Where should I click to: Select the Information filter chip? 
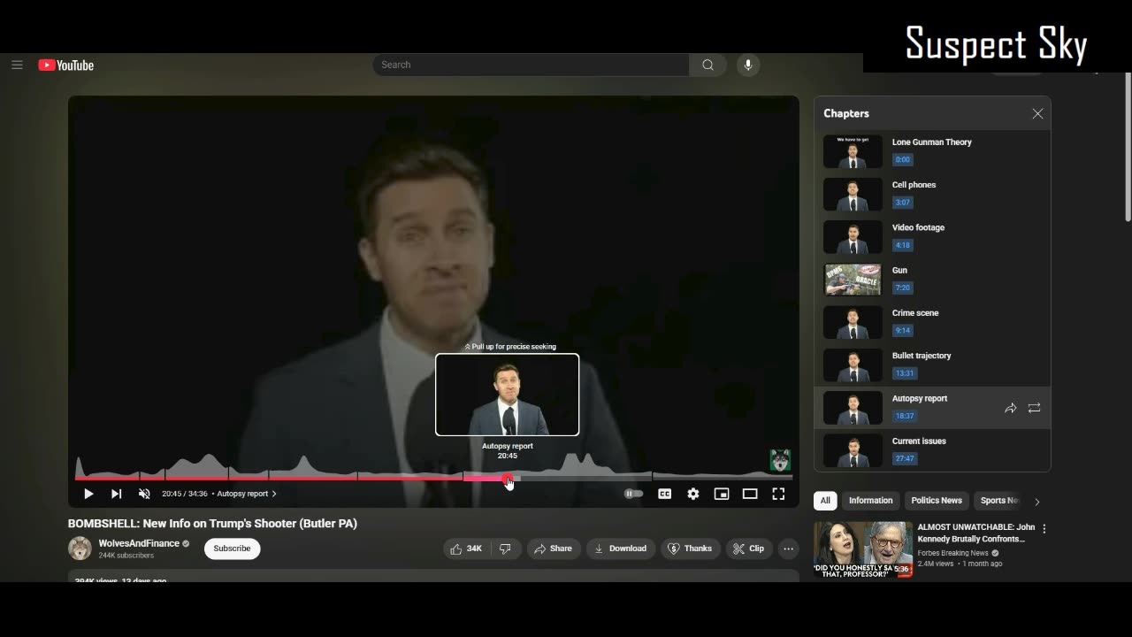tap(871, 500)
